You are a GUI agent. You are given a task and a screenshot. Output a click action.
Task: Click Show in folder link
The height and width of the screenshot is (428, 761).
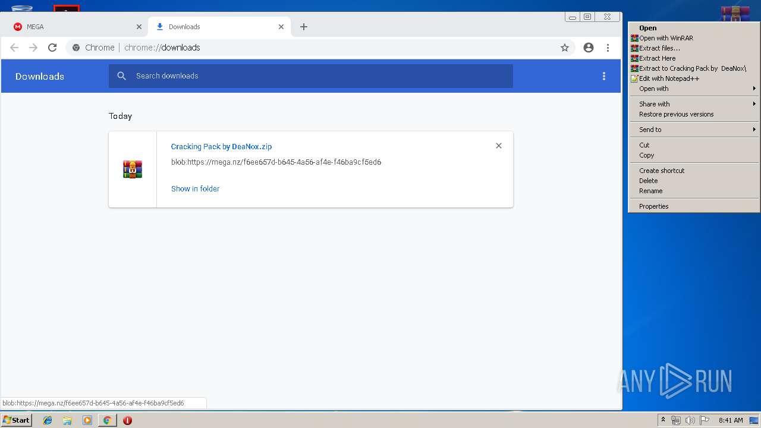click(x=195, y=188)
